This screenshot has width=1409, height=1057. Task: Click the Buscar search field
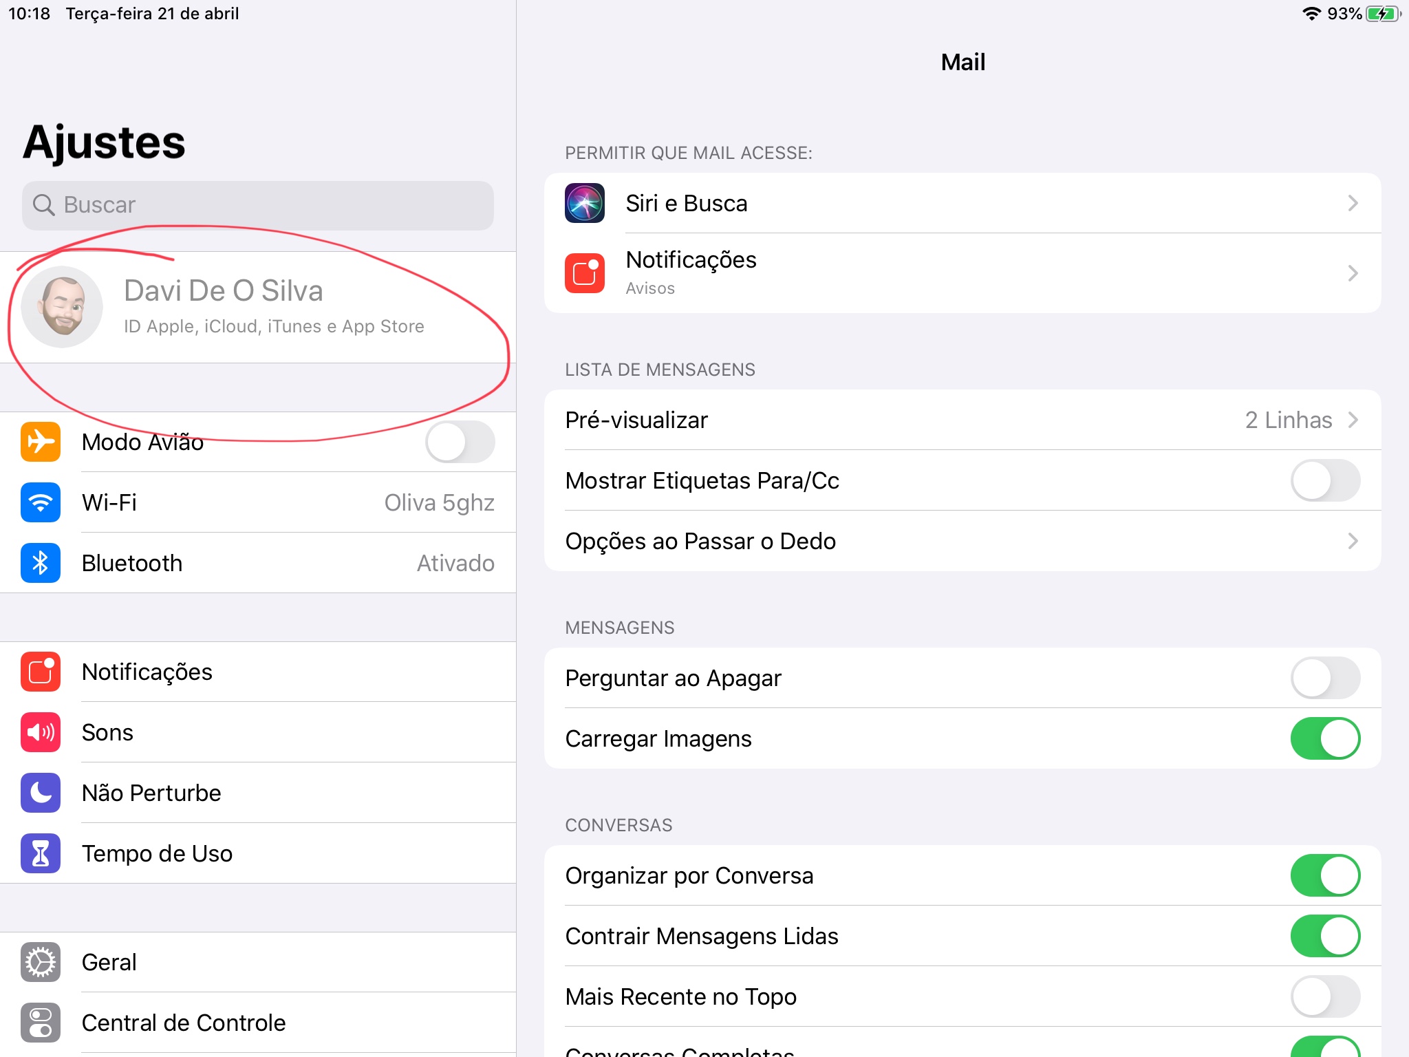point(258,205)
